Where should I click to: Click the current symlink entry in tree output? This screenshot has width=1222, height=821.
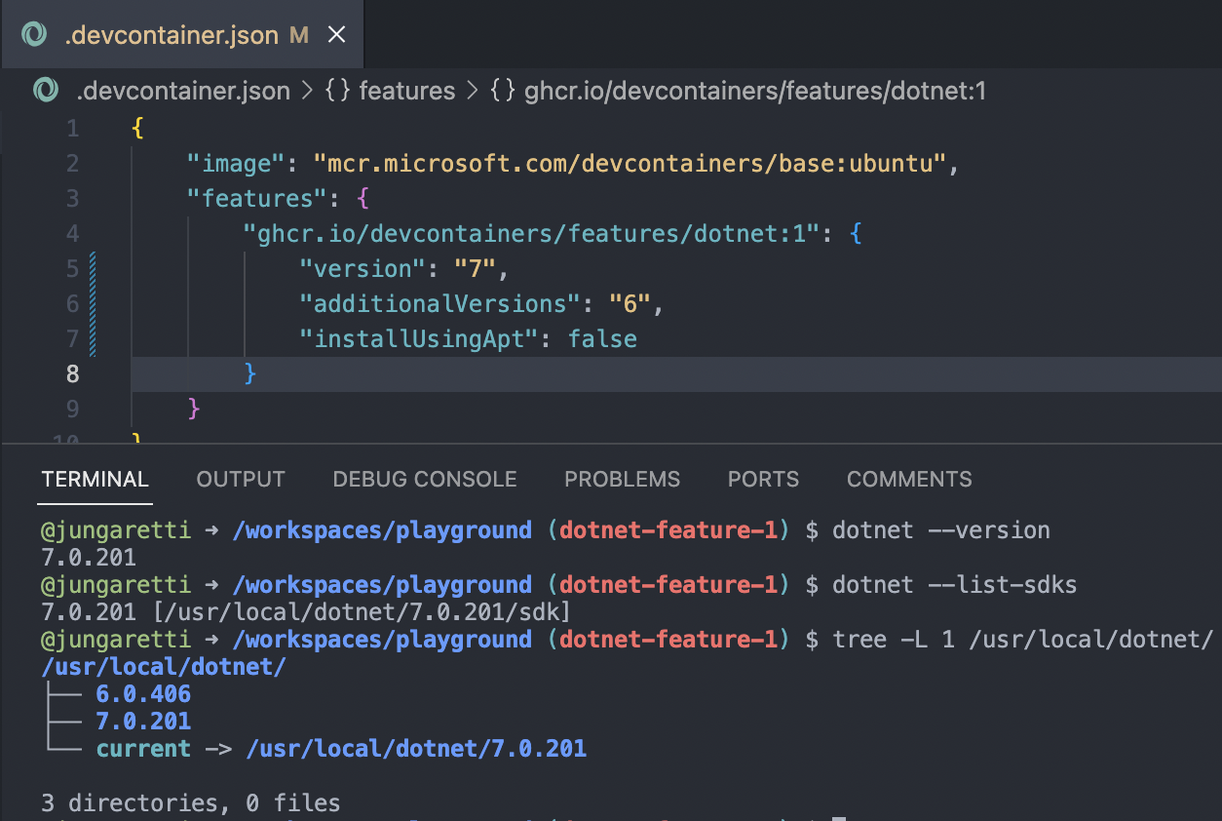coord(143,749)
